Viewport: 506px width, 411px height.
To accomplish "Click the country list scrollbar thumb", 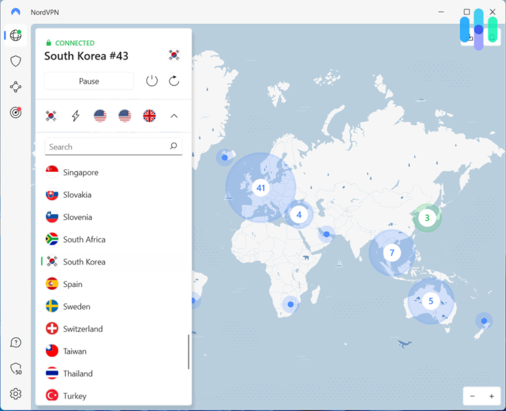I will click(188, 352).
